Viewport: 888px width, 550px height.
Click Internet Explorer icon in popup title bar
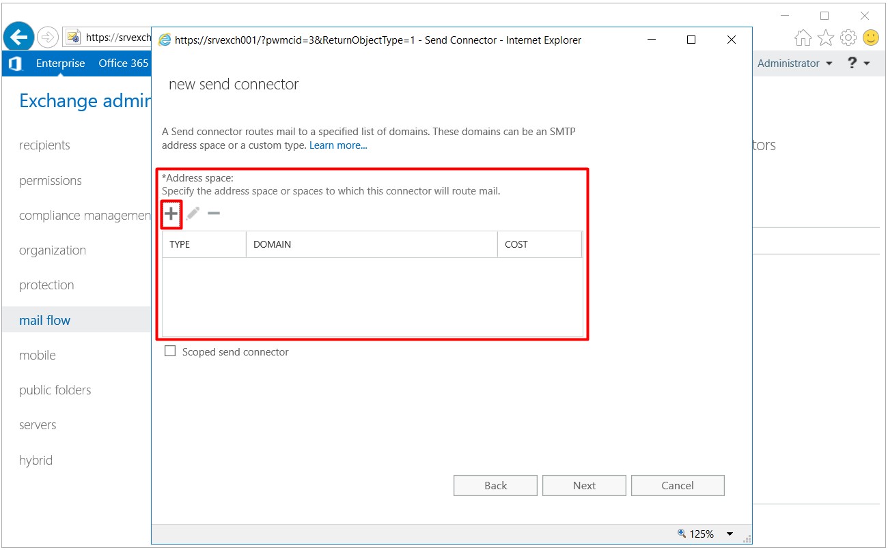point(165,40)
